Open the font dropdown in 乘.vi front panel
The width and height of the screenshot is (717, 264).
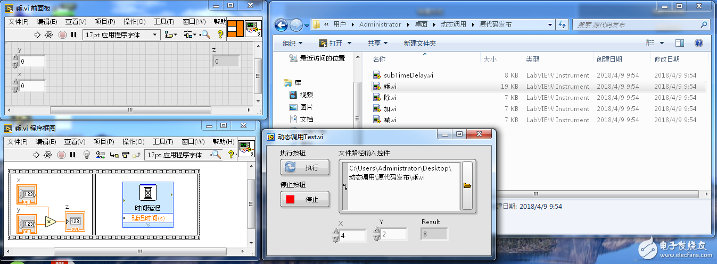(121, 35)
